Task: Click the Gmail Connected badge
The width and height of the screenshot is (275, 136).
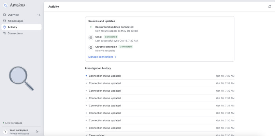Action: point(111,37)
